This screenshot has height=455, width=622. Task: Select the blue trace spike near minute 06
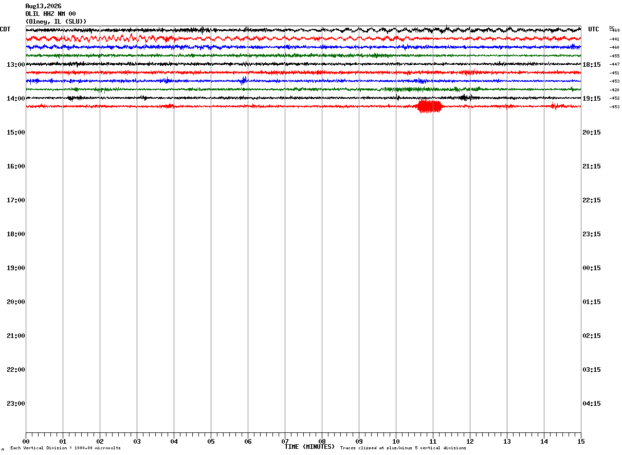coord(244,81)
